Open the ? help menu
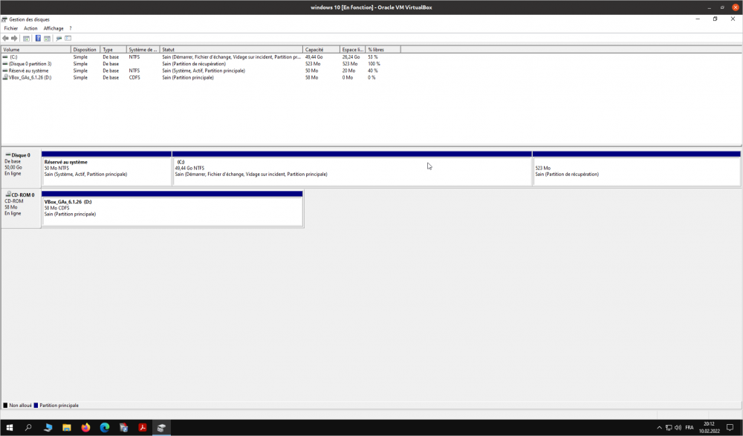Screen dimensions: 743x436 pos(70,28)
